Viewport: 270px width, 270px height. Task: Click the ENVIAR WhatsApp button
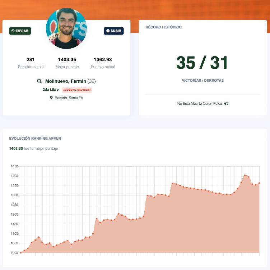[x=20, y=31]
